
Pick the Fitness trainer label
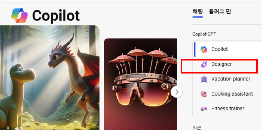pos(228,109)
